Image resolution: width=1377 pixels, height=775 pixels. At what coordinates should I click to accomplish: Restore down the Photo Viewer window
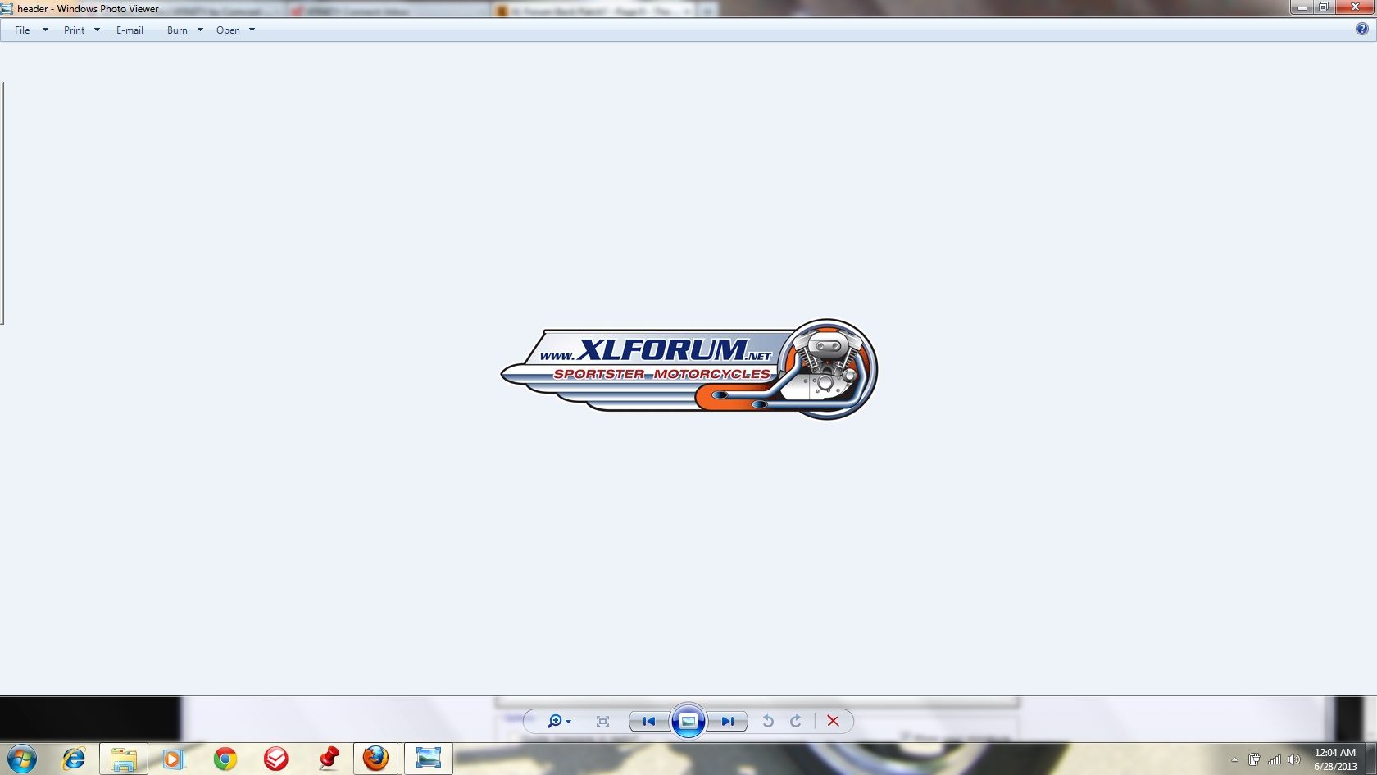tap(1324, 7)
